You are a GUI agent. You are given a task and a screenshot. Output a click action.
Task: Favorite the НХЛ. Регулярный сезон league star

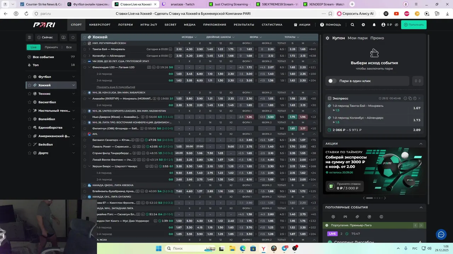[85, 43]
